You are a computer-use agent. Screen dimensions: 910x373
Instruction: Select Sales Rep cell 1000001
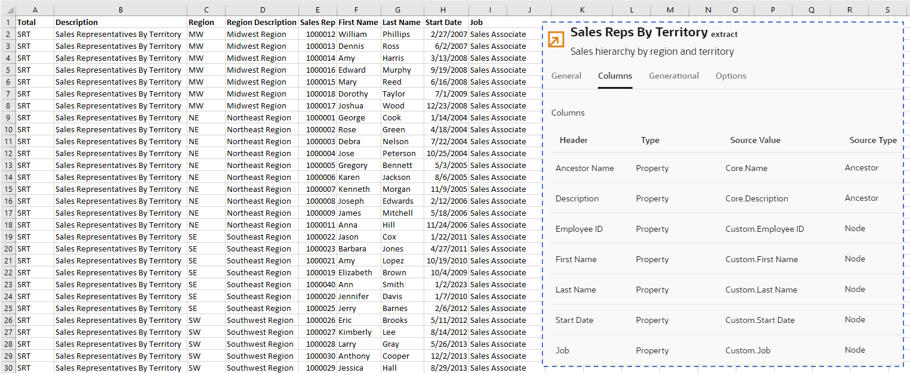pos(317,117)
